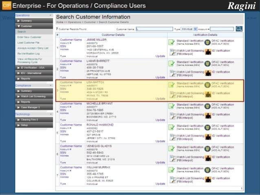Open OFAC Verification icon for VENEGAS GLADYS
The height and width of the screenshot is (195, 260).
coord(207,149)
